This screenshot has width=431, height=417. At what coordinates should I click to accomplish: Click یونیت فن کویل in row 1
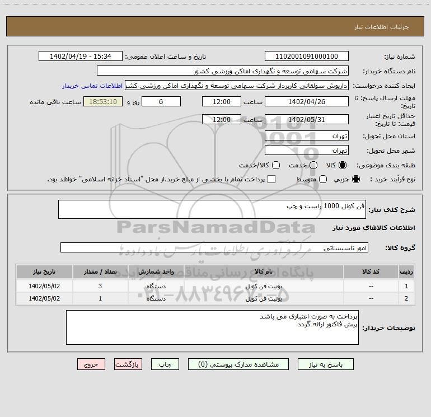pos(264,286)
